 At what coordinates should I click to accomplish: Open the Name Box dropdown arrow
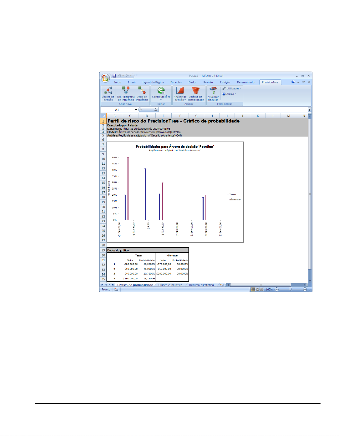(136, 110)
